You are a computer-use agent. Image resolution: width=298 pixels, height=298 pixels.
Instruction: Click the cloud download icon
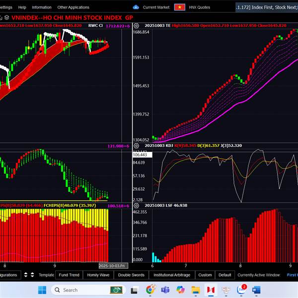(136, 7)
